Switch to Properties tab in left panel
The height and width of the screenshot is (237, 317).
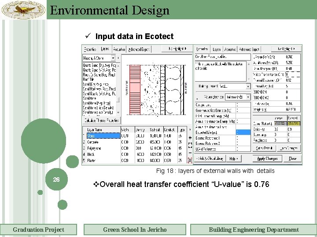point(90,49)
